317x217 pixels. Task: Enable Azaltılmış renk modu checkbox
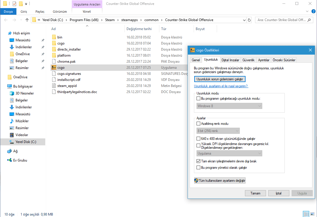pos(198,124)
